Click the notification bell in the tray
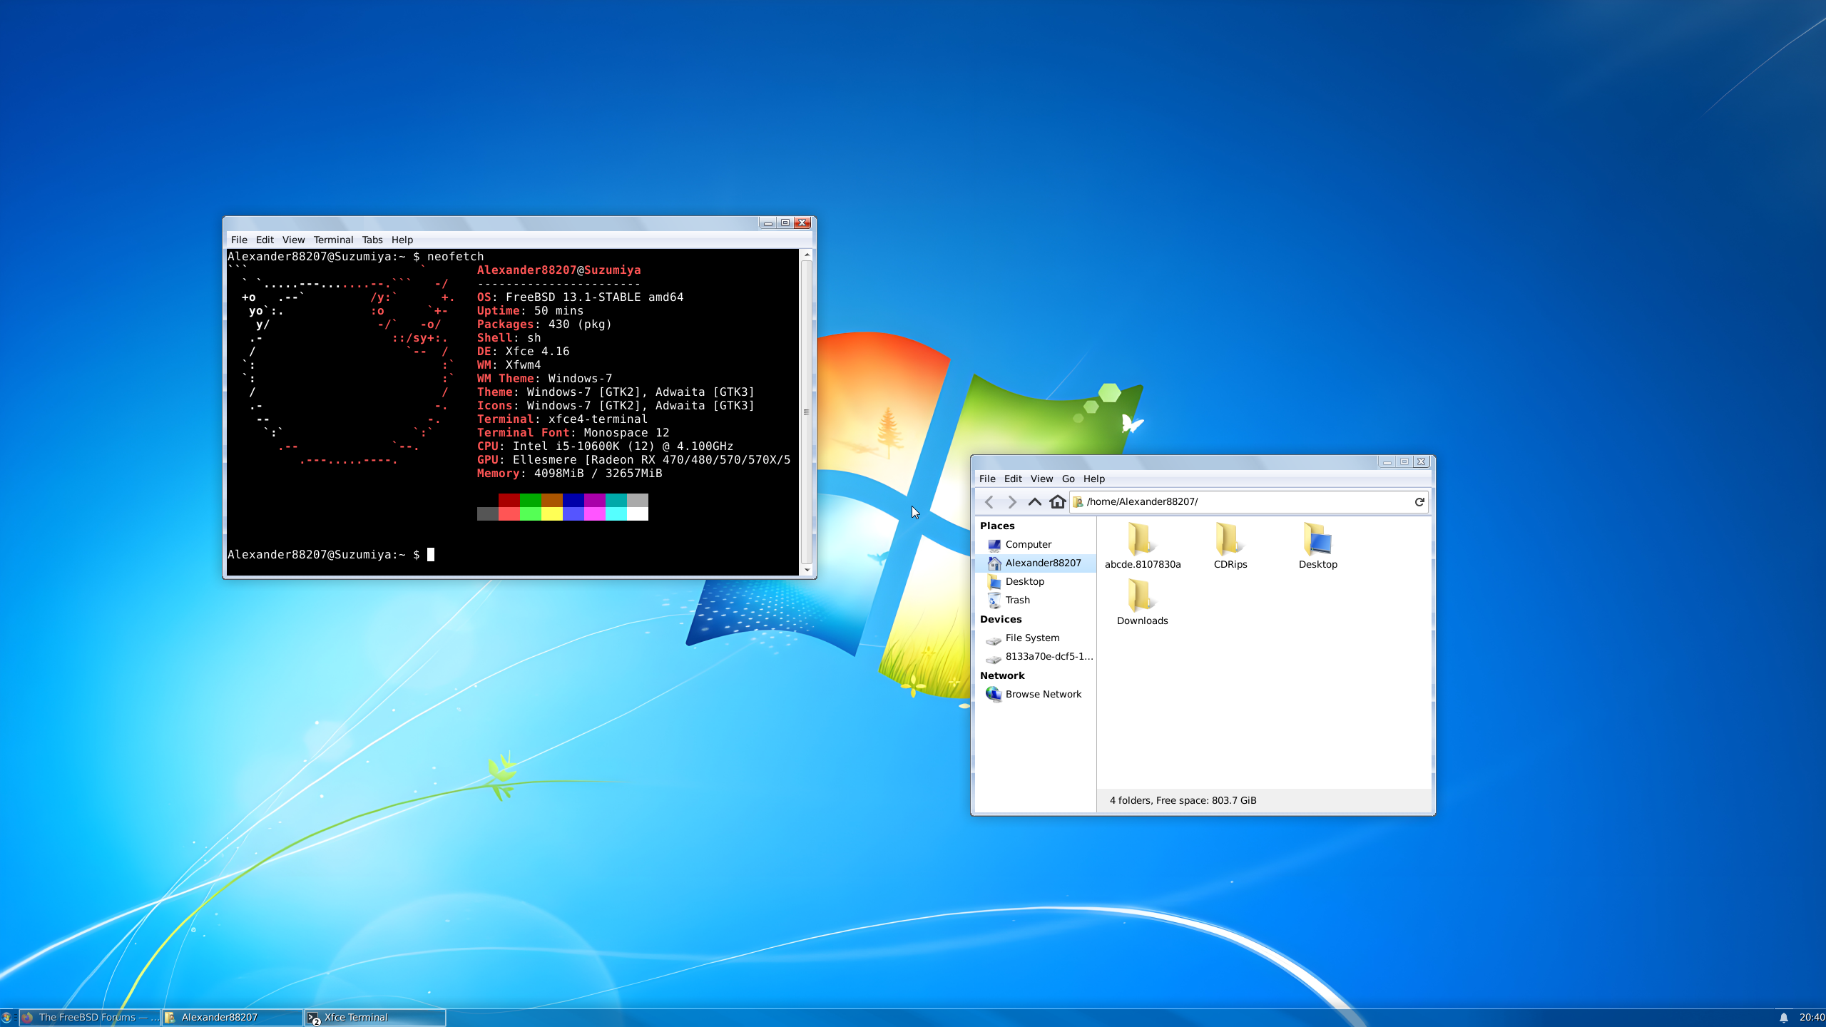Viewport: 1826px width, 1027px height. pyautogui.click(x=1783, y=1018)
